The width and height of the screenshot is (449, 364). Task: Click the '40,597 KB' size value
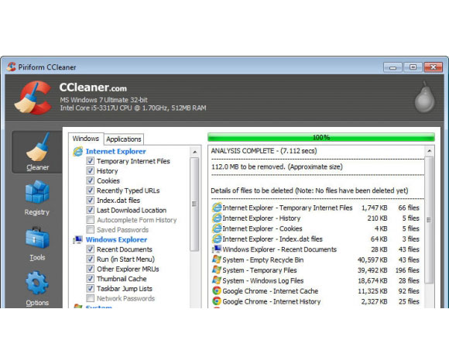(372, 259)
